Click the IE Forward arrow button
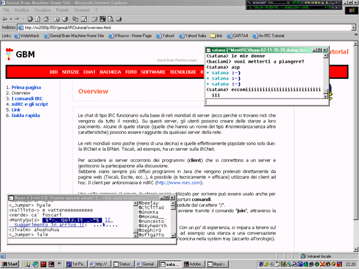359x269 pixels. (x=17, y=19)
